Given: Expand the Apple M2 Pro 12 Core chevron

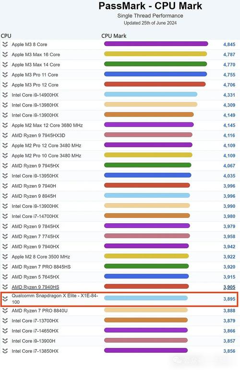Looking at the screenshot, I should 5,145.
